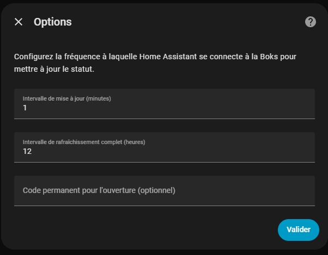Click the "Intervalle de rafraîchissement complet (heures)" label

(84, 142)
